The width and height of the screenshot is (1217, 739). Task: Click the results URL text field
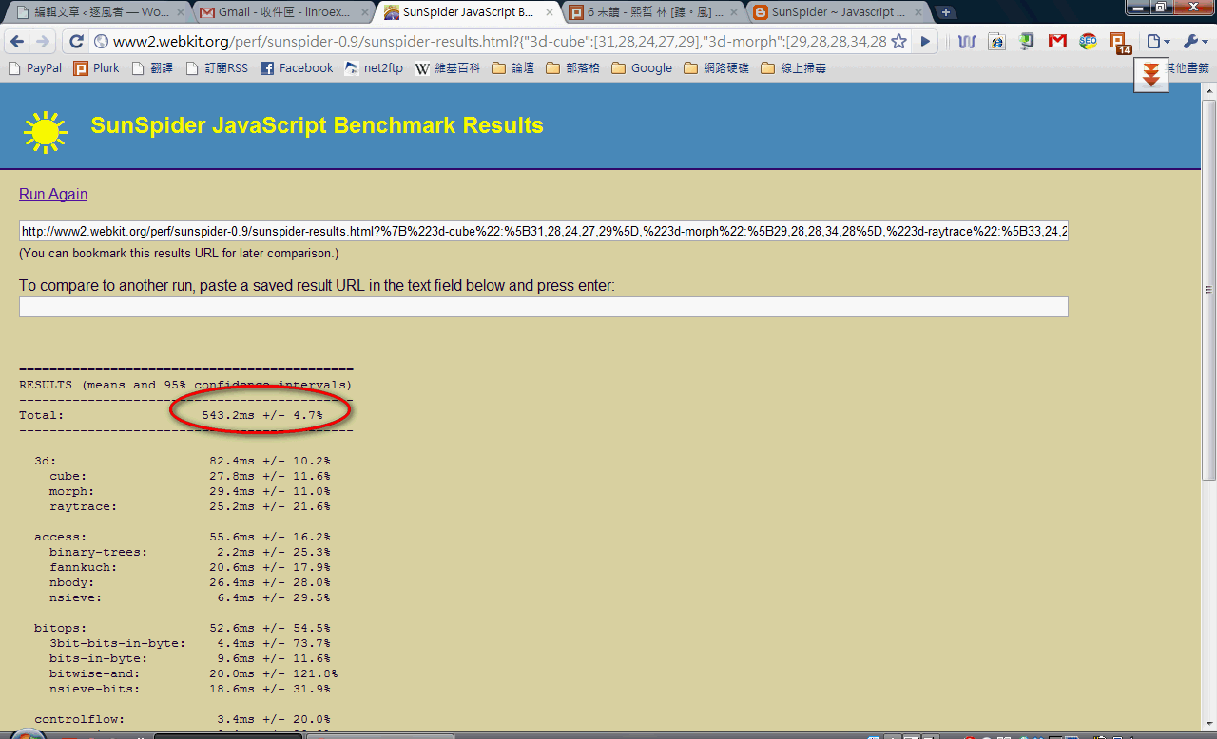543,231
